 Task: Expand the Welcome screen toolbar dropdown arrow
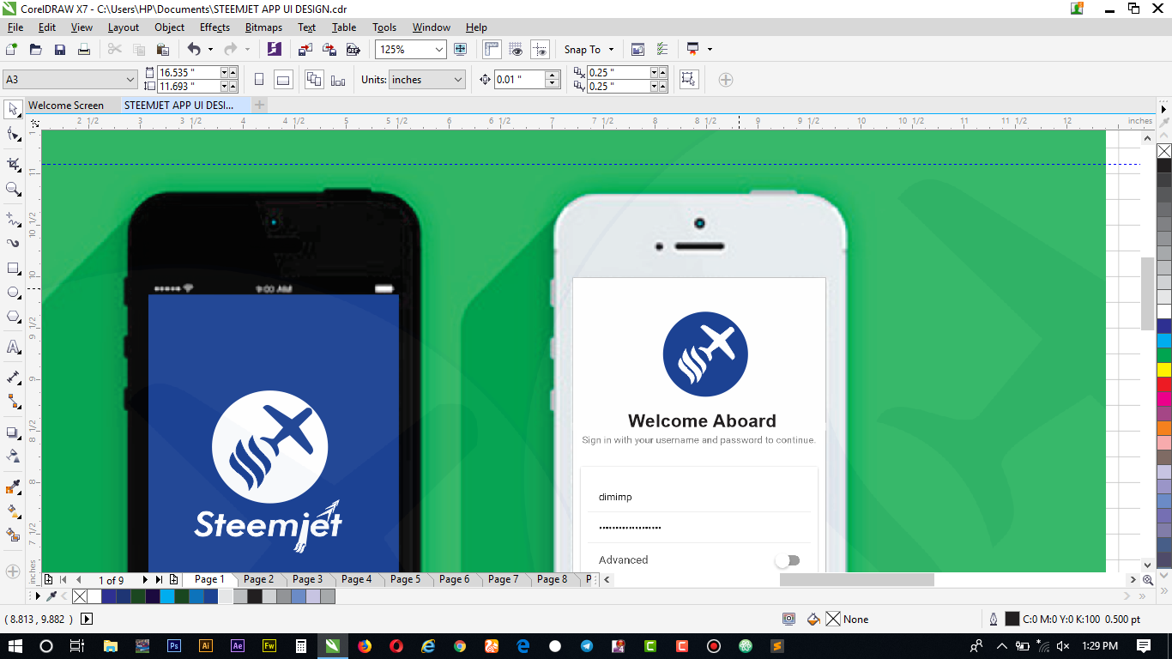[x=710, y=50]
